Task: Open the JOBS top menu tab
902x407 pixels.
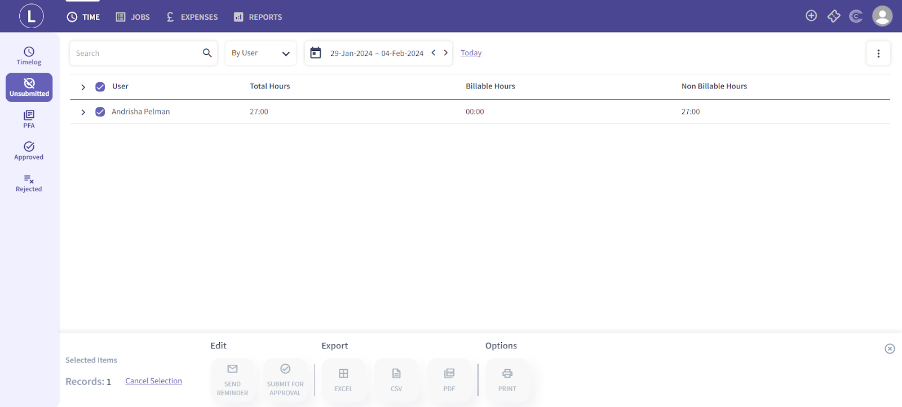Action: point(133,17)
